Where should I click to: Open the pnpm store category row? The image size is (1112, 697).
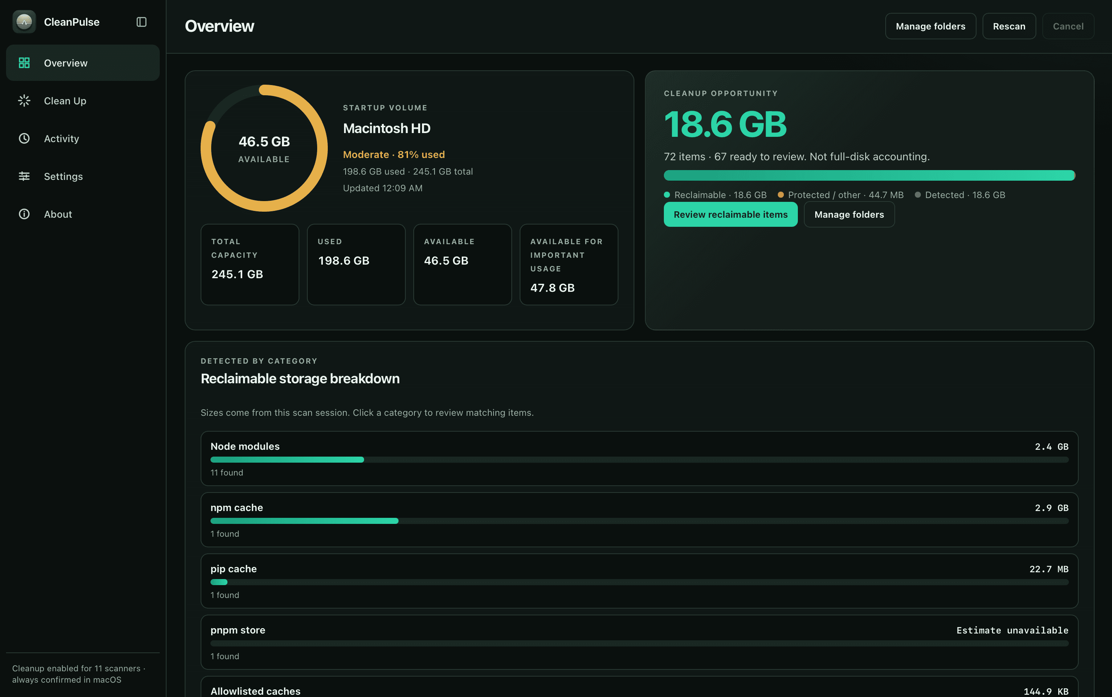coord(639,642)
